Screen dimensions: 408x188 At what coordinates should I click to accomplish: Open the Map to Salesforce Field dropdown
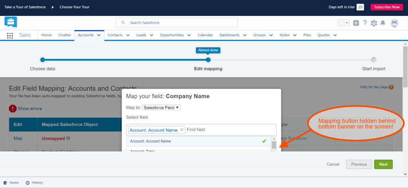161,107
